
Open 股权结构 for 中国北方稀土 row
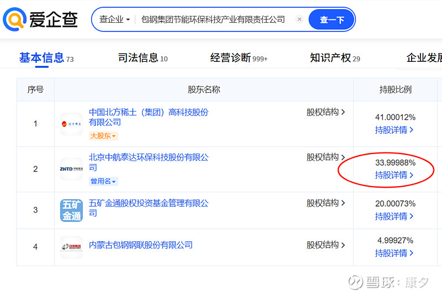tap(325, 112)
